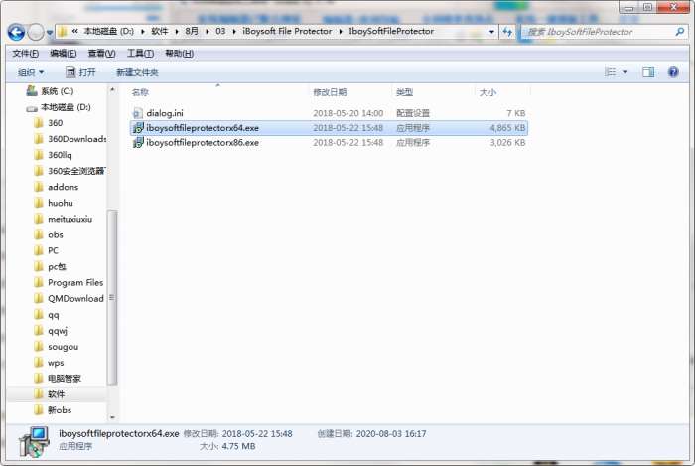
Task: Click the sidebar scroll up arrow
Action: [112, 90]
